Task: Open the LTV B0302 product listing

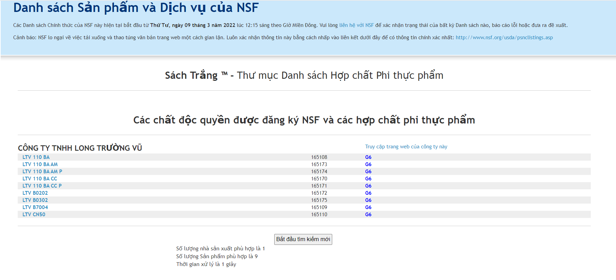Action: (35, 200)
